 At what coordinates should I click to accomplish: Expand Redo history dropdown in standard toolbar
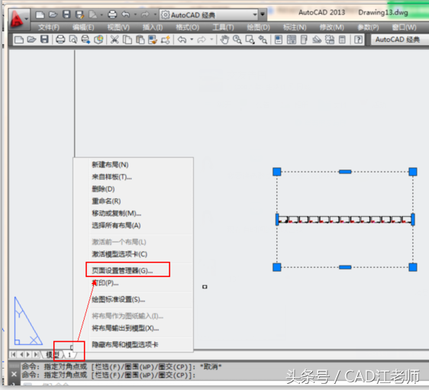tap(211, 40)
